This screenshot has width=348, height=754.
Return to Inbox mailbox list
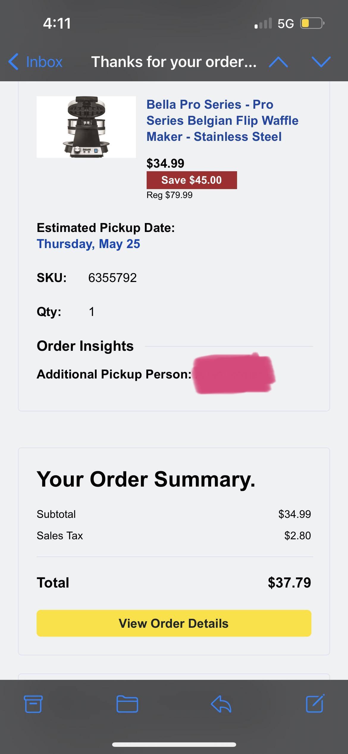point(44,62)
